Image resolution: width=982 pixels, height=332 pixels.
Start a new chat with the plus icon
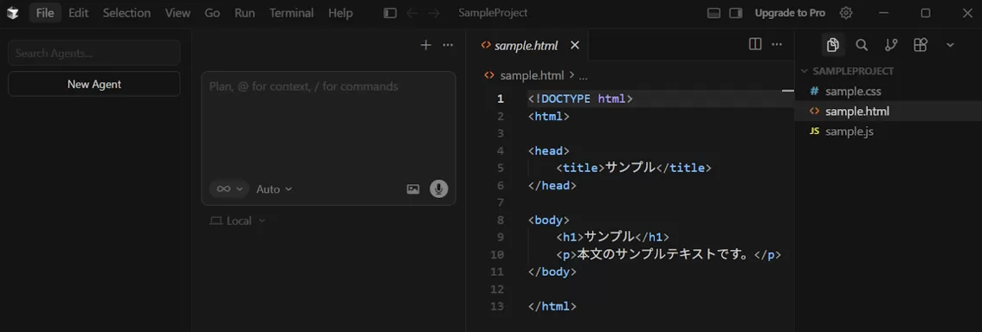click(x=426, y=45)
